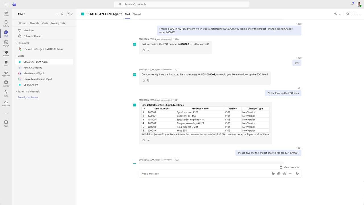Click 'Speaker cover KJ29' table cell
This screenshot has height=205, width=364.
(200, 112)
